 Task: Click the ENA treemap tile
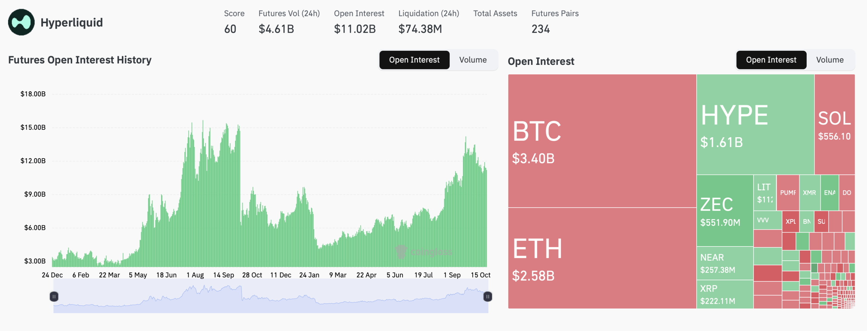click(x=829, y=193)
